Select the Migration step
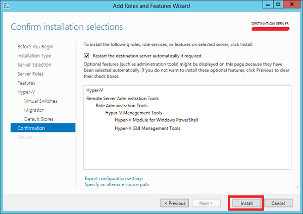Image resolution: width=303 pixels, height=214 pixels. click(34, 110)
